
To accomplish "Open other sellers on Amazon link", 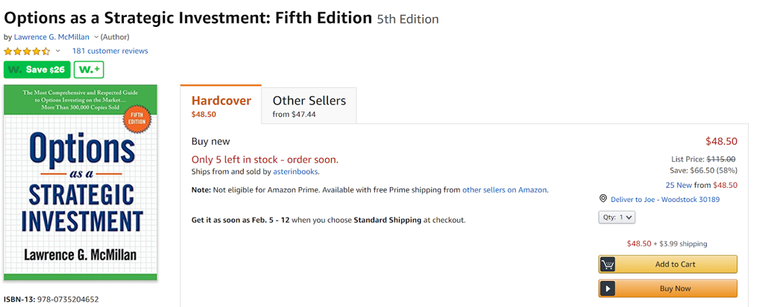I will 504,190.
